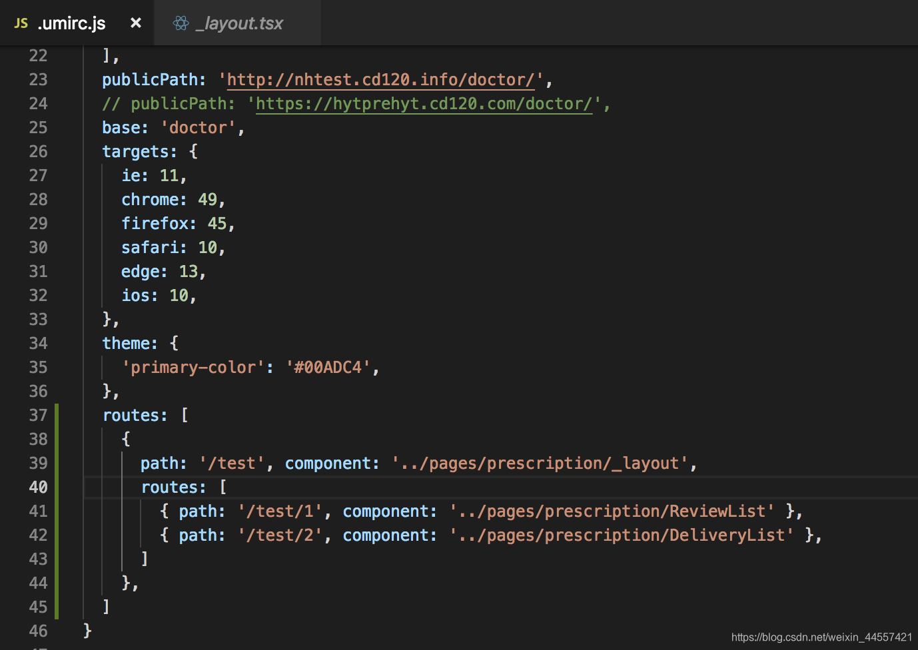Click the firefox: 45 entry
The width and height of the screenshot is (918, 650).
tap(178, 224)
